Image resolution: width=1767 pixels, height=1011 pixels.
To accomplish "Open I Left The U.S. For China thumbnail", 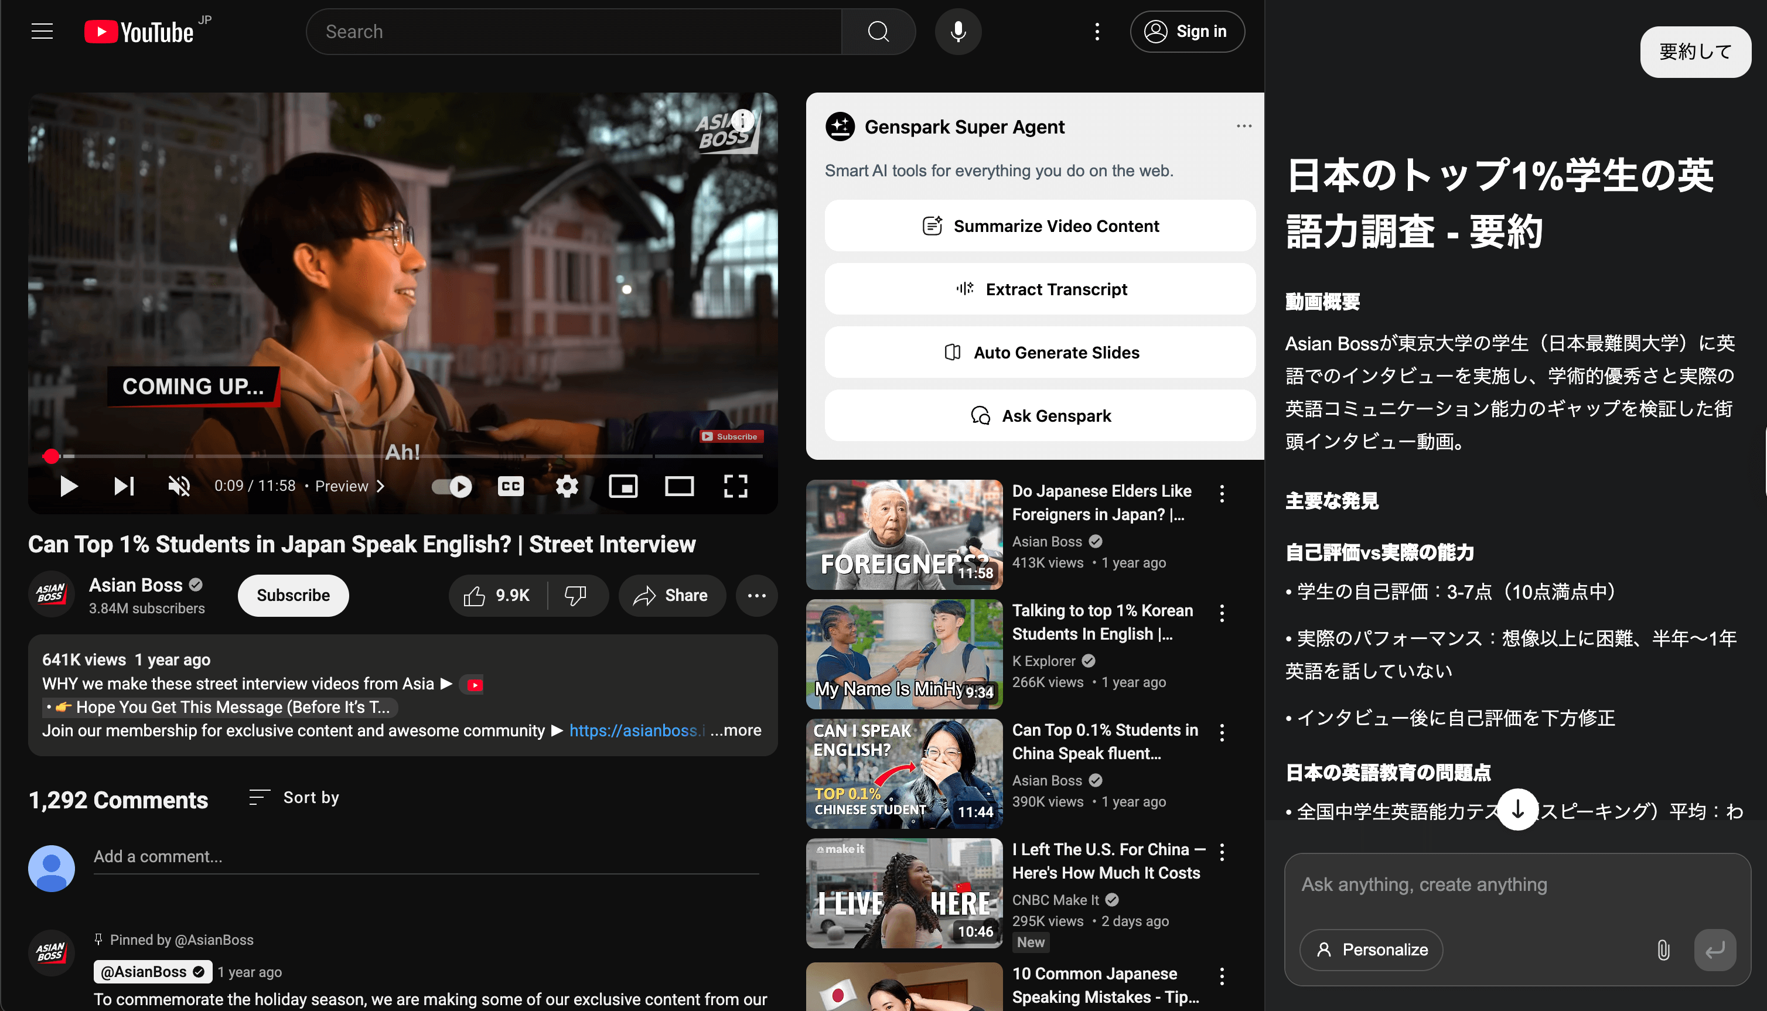I will click(x=904, y=893).
